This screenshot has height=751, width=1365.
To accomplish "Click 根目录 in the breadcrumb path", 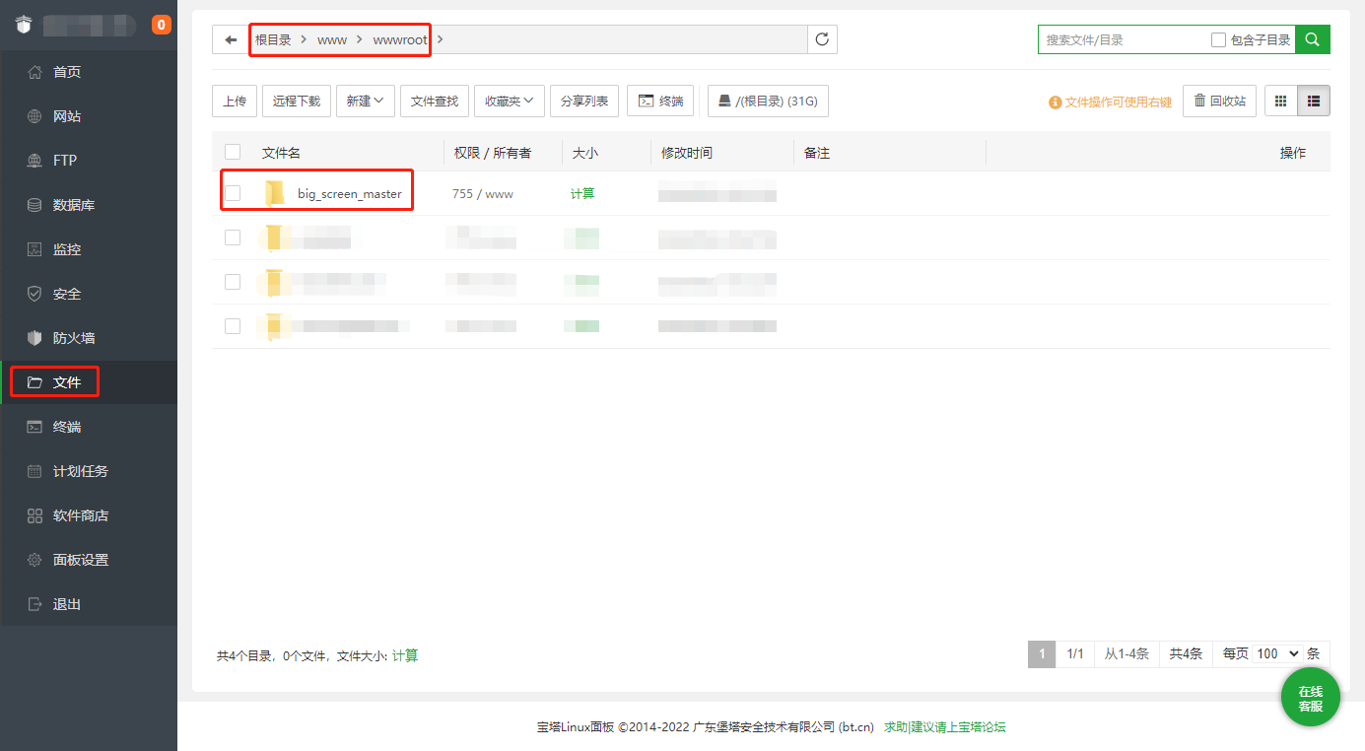I will click(x=273, y=39).
